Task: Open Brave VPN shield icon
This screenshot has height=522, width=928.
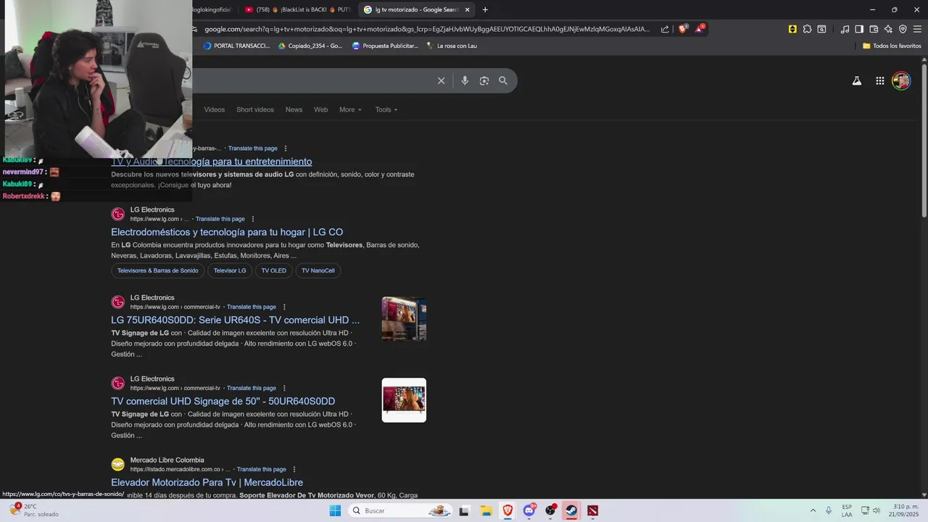Action: point(903,29)
